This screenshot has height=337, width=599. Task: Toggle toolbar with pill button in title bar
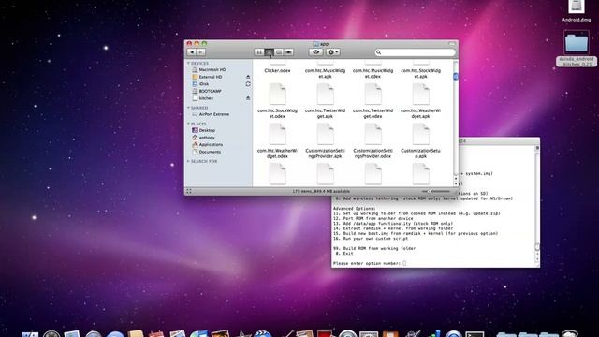click(451, 44)
